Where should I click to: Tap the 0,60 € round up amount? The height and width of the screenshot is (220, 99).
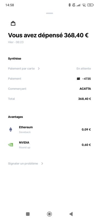click(x=86, y=145)
